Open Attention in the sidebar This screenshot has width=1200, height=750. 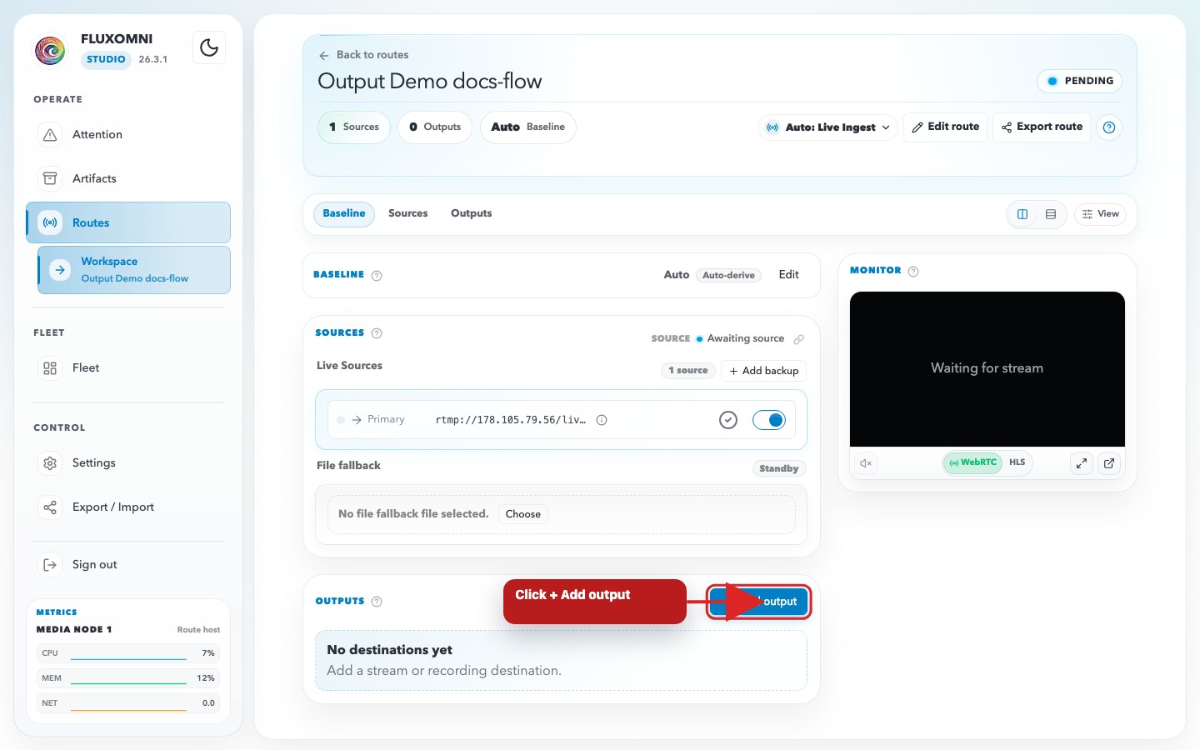(128, 135)
